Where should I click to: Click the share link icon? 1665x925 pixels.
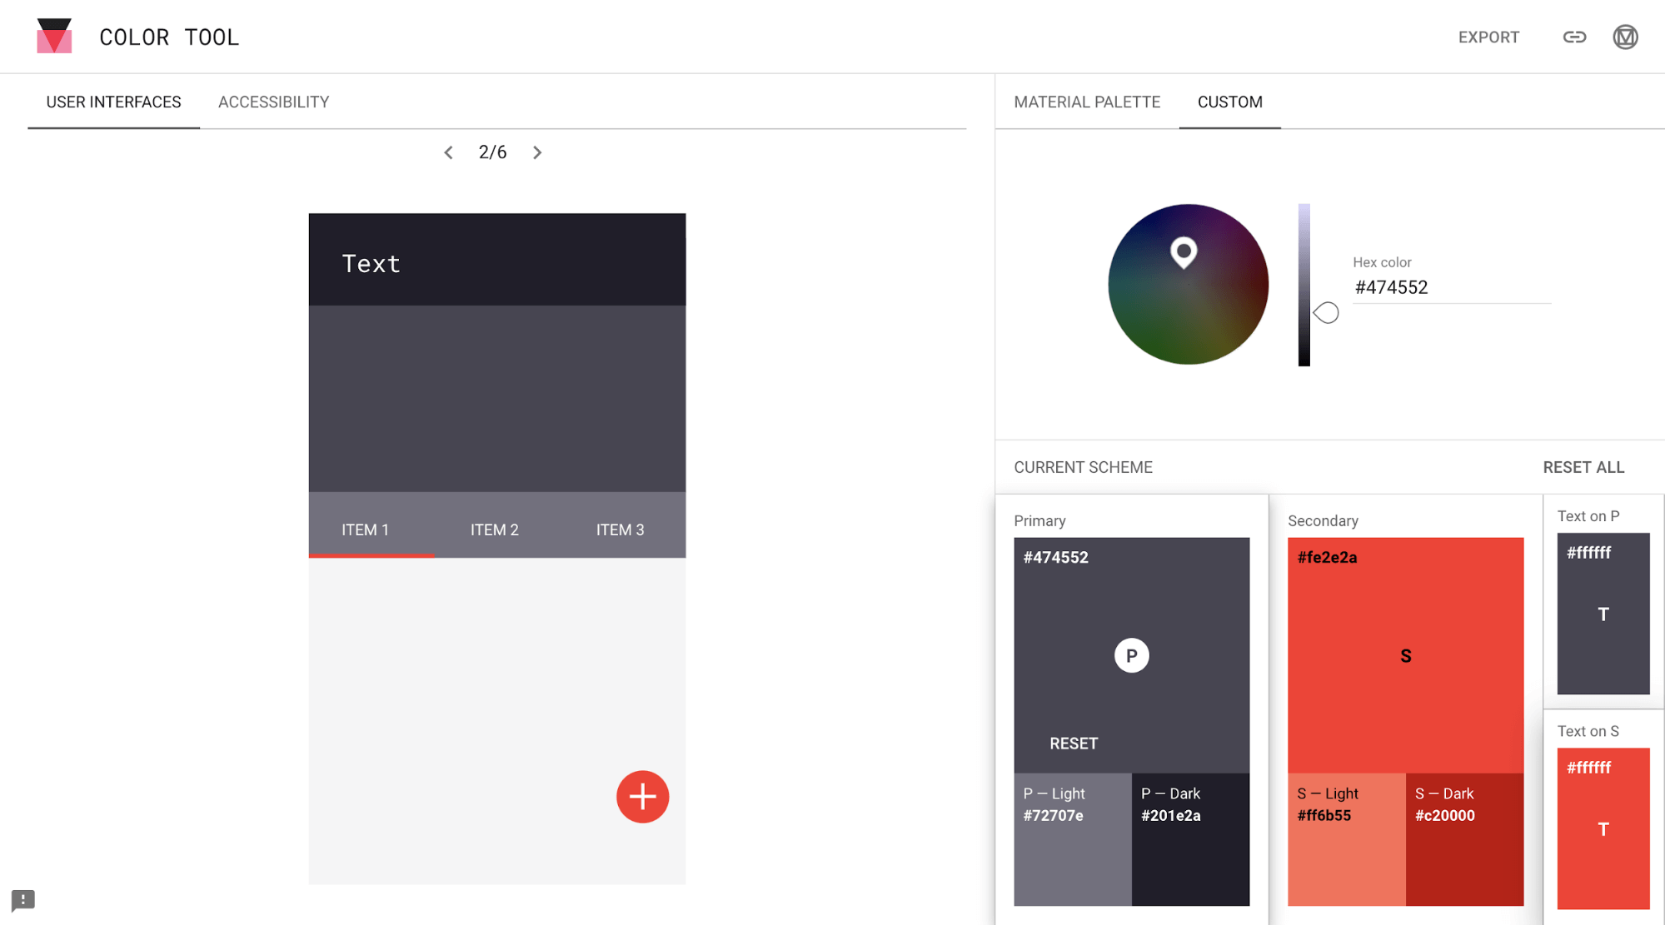[x=1574, y=37]
